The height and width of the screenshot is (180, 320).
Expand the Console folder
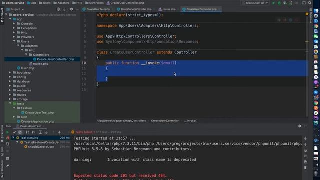coord(14,23)
